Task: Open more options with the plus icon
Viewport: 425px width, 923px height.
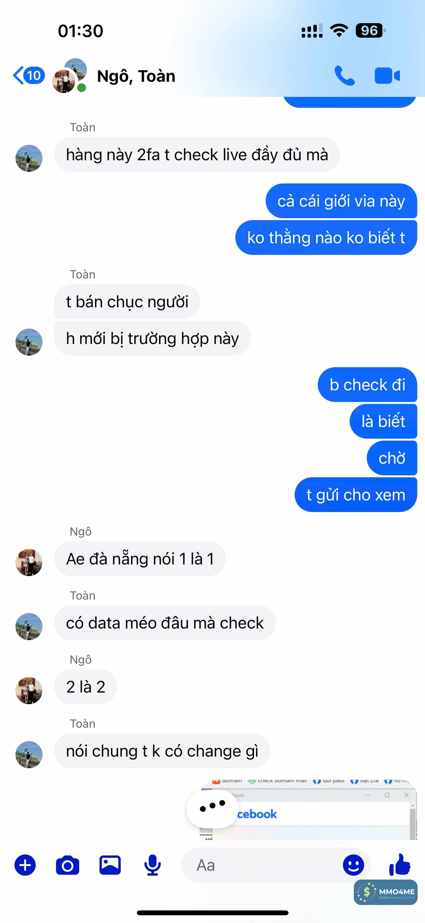Action: [25, 865]
